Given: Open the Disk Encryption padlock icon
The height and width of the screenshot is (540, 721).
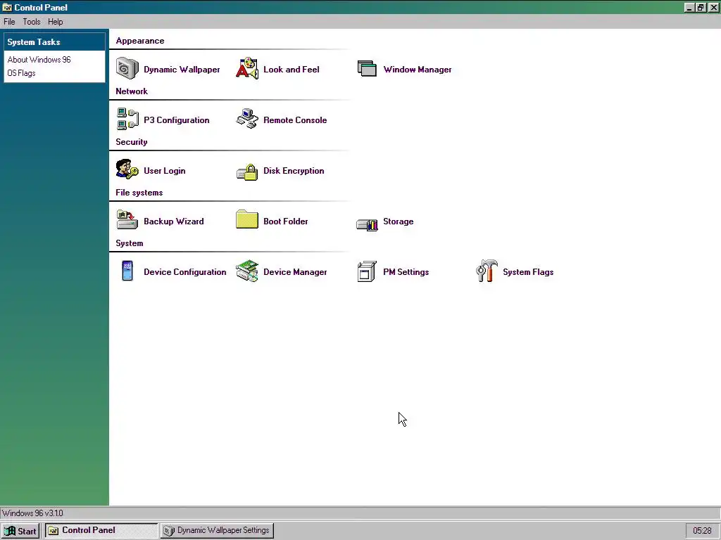Looking at the screenshot, I should (247, 172).
